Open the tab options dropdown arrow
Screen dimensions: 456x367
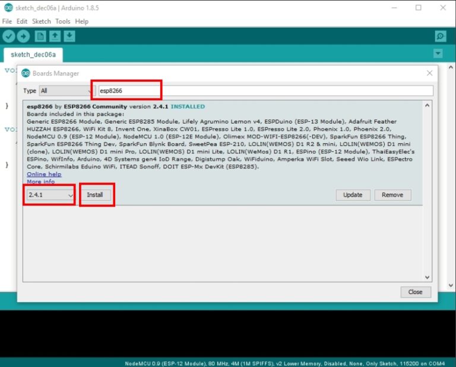(x=438, y=53)
